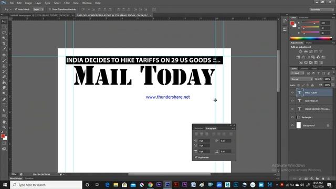
Task: Select the Paint Bucket tool
Action: [4, 82]
